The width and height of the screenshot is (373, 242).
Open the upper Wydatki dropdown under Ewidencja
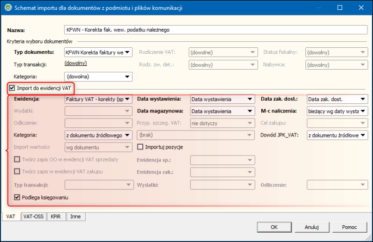pyautogui.click(x=98, y=111)
